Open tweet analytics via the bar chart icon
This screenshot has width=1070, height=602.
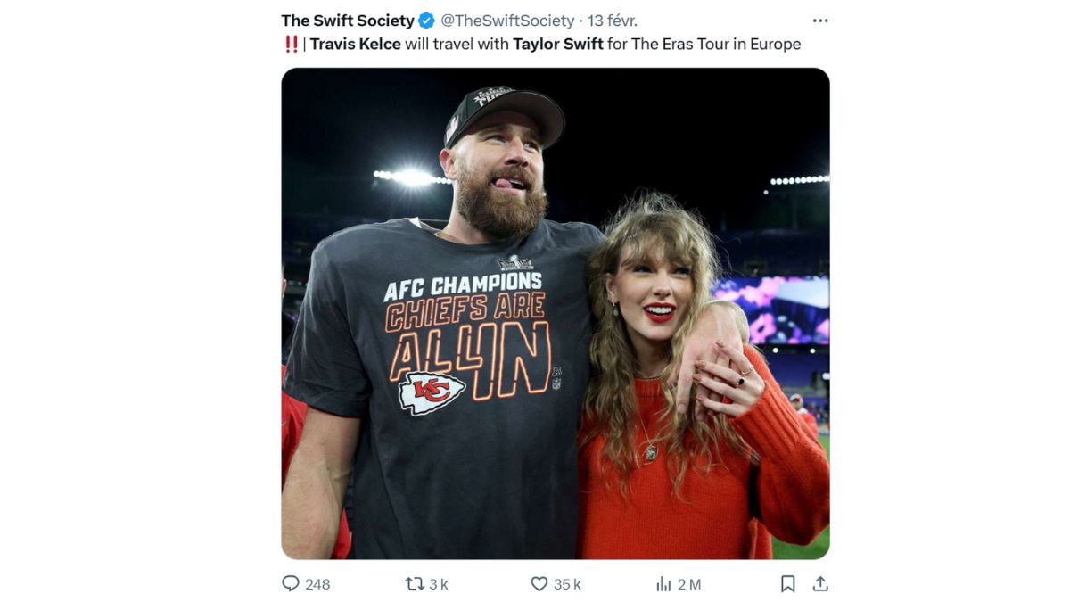point(663,584)
